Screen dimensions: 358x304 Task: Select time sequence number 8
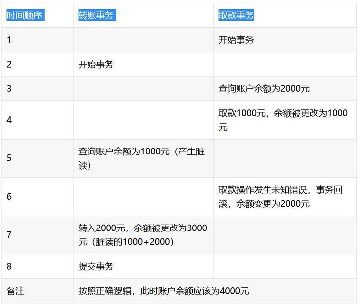(9, 266)
